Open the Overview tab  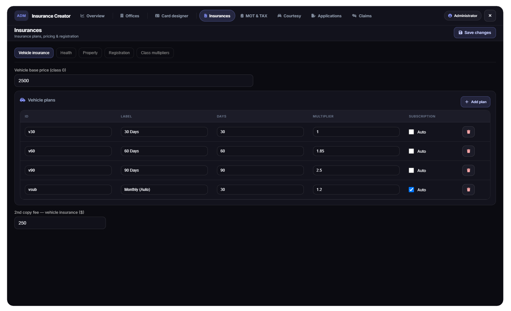92,16
